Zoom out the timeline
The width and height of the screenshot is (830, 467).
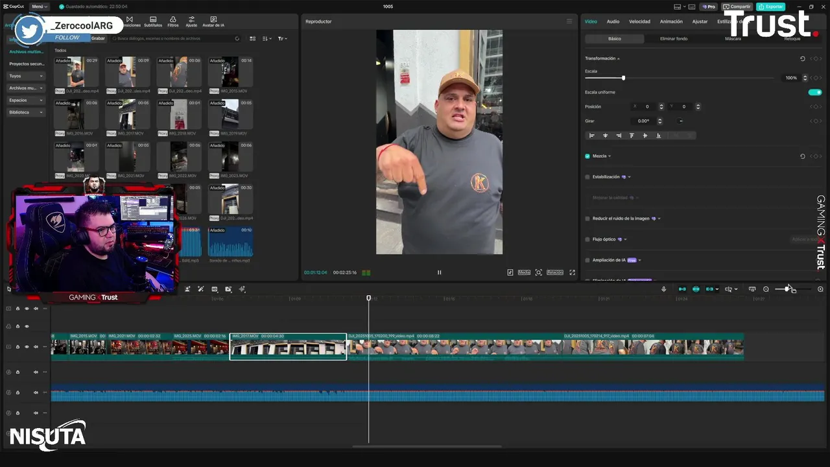[766, 289]
